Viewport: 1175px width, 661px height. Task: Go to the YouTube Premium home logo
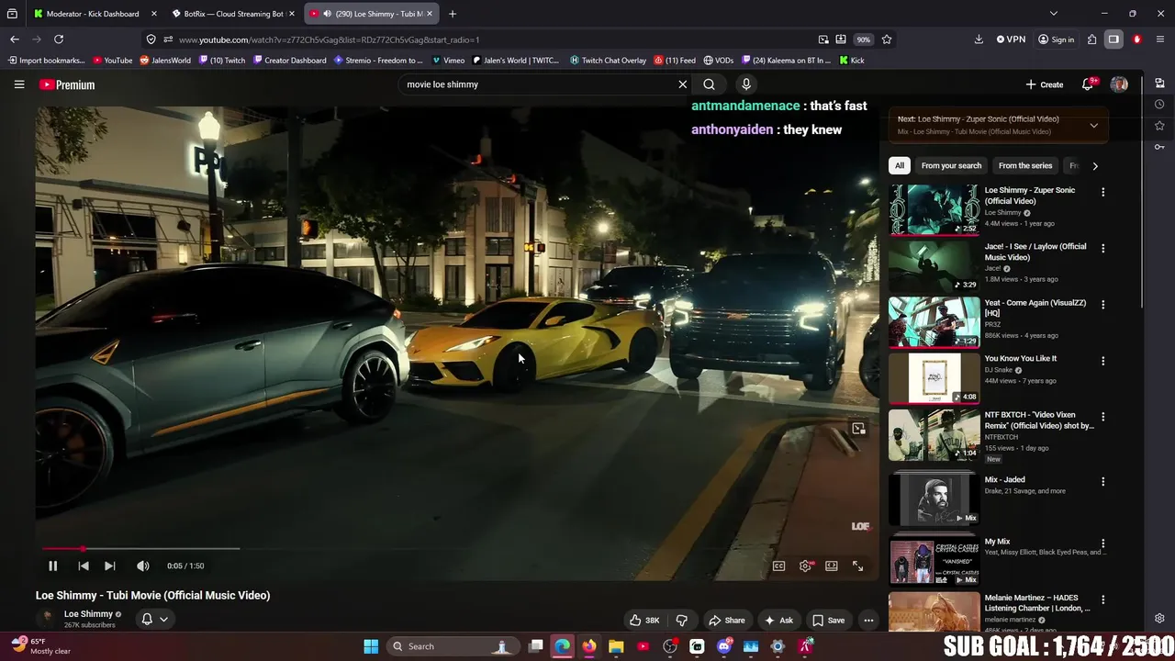tap(67, 84)
